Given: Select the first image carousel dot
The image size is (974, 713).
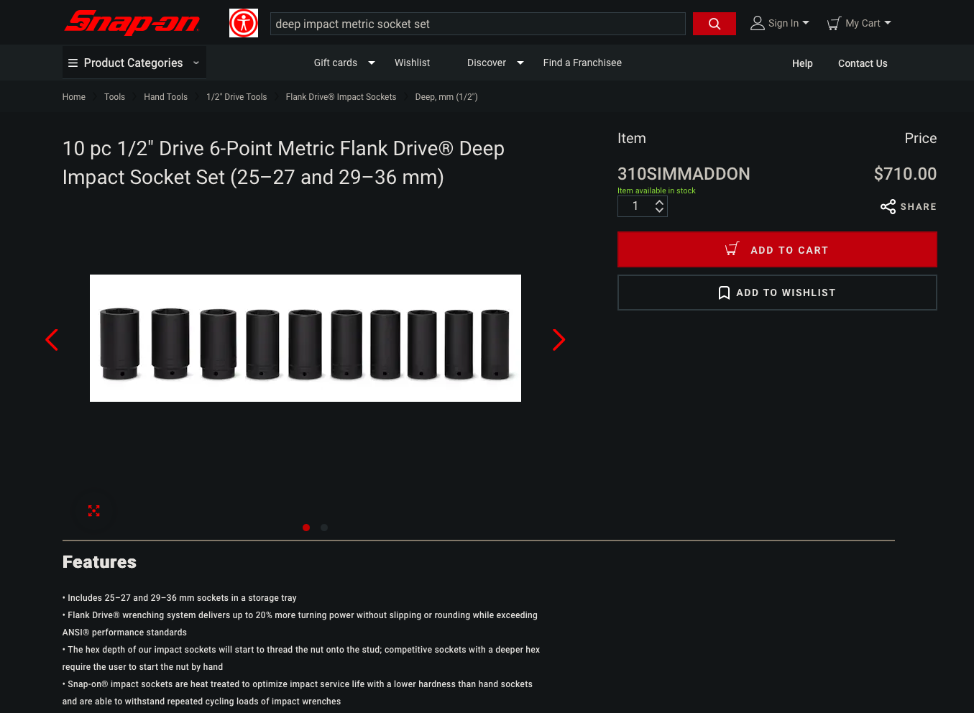Looking at the screenshot, I should 306,528.
